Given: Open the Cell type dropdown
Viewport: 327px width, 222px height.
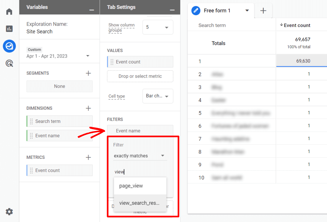Looking at the screenshot, I should (x=158, y=96).
